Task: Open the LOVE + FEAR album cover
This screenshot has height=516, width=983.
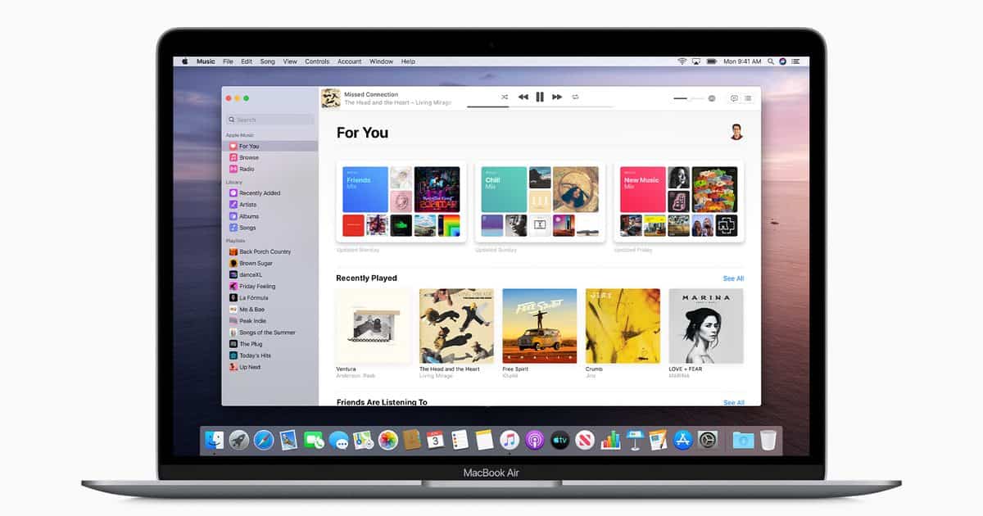Action: (x=705, y=326)
